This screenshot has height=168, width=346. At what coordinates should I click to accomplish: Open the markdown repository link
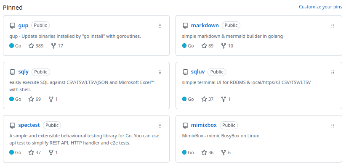205,25
